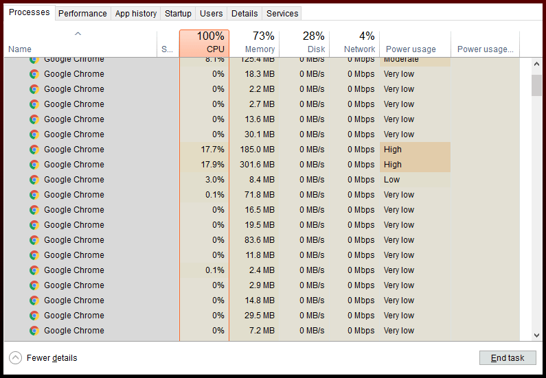Collapse view with Fewer details chevron
This screenshot has width=546, height=378.
[15, 357]
